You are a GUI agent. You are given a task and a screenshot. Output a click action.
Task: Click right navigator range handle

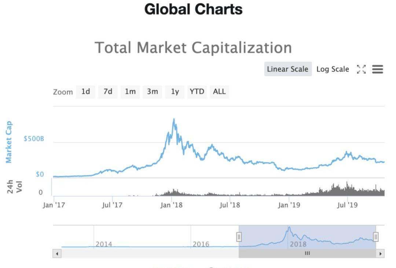[x=375, y=237]
